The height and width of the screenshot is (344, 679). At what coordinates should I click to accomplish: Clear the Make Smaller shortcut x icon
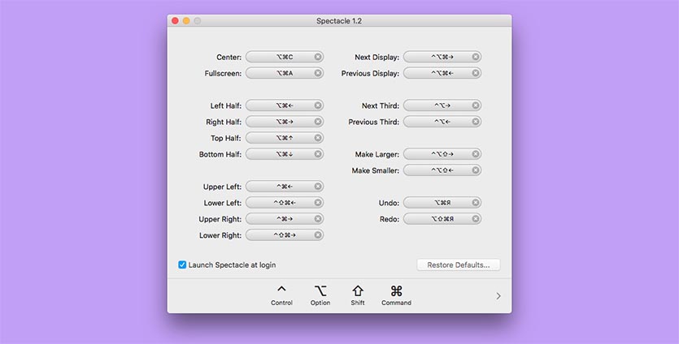(476, 170)
